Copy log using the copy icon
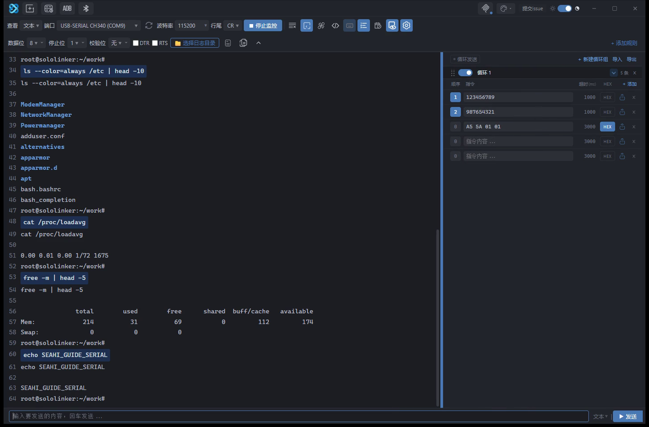 pos(243,43)
